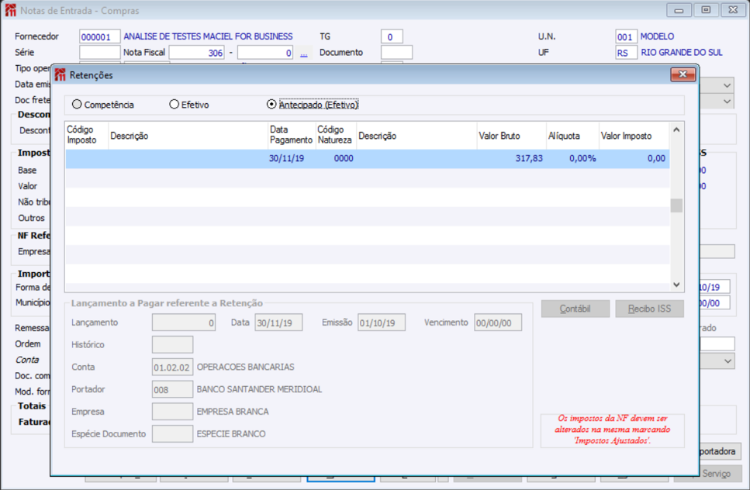
Task: Click the Portador field 008
Action: 173,389
